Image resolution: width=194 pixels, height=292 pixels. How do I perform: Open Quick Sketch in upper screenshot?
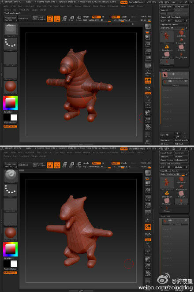(39, 18)
